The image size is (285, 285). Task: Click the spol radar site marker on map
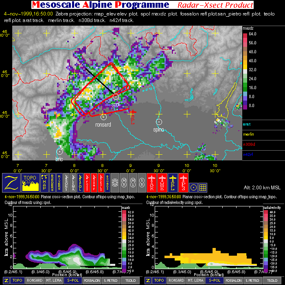point(116,96)
